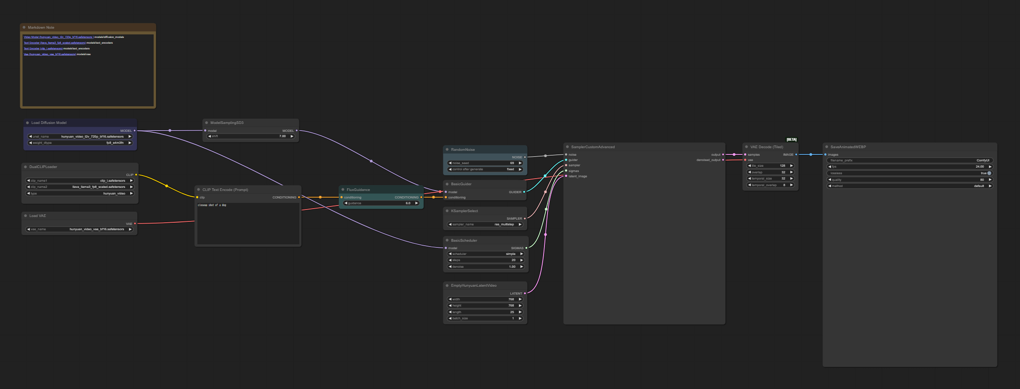
Task: Click the denoise value slider field
Action: 486,267
